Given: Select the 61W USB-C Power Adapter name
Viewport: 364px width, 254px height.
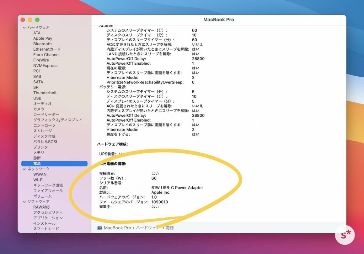Looking at the screenshot, I should click(x=177, y=188).
